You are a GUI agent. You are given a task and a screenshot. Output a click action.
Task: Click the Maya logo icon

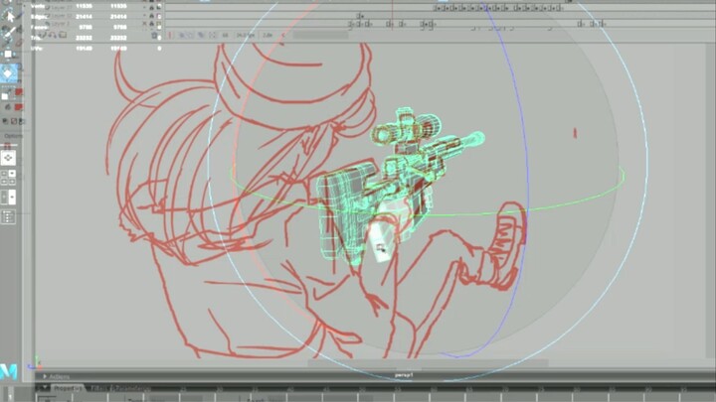(8, 371)
